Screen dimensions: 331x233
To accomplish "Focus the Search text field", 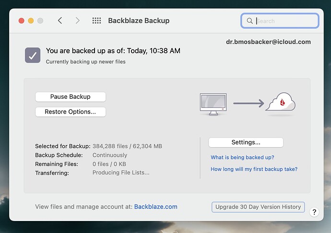I will pos(280,21).
